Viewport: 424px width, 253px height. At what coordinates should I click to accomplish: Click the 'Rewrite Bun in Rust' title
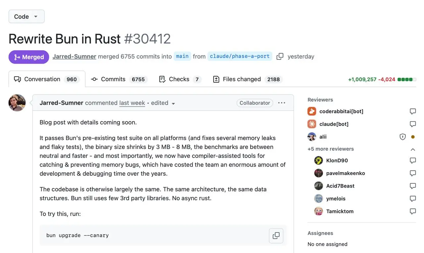(x=65, y=39)
